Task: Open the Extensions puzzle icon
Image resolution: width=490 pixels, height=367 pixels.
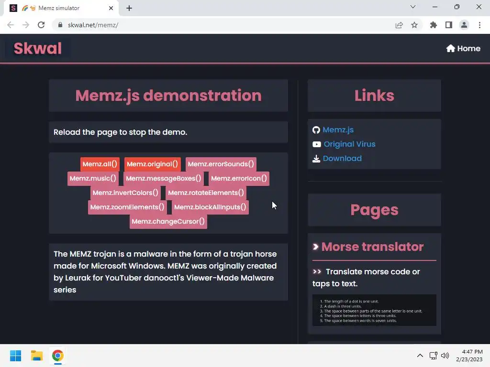Action: point(433,25)
